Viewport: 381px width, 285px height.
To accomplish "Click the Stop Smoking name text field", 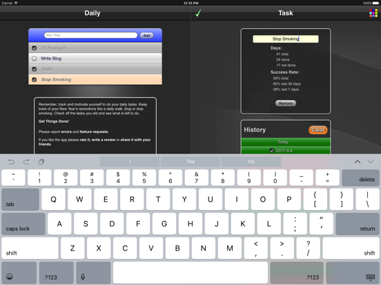I will pyautogui.click(x=286, y=39).
